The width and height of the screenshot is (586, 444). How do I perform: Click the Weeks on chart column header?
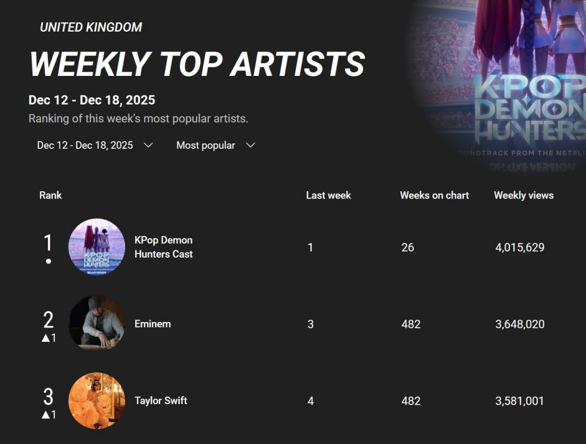pos(434,195)
